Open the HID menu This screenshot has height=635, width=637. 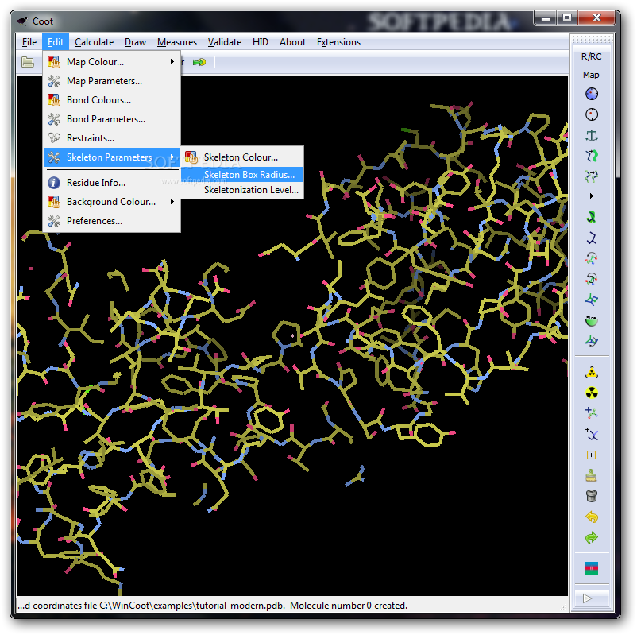(261, 42)
